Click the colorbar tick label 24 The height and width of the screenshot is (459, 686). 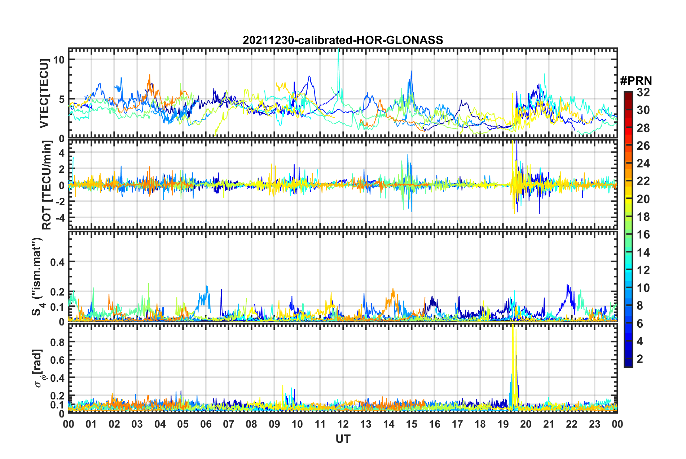[643, 164]
